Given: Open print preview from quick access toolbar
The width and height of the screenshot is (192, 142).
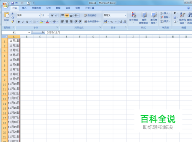Looking at the screenshot, I should click(28, 3).
